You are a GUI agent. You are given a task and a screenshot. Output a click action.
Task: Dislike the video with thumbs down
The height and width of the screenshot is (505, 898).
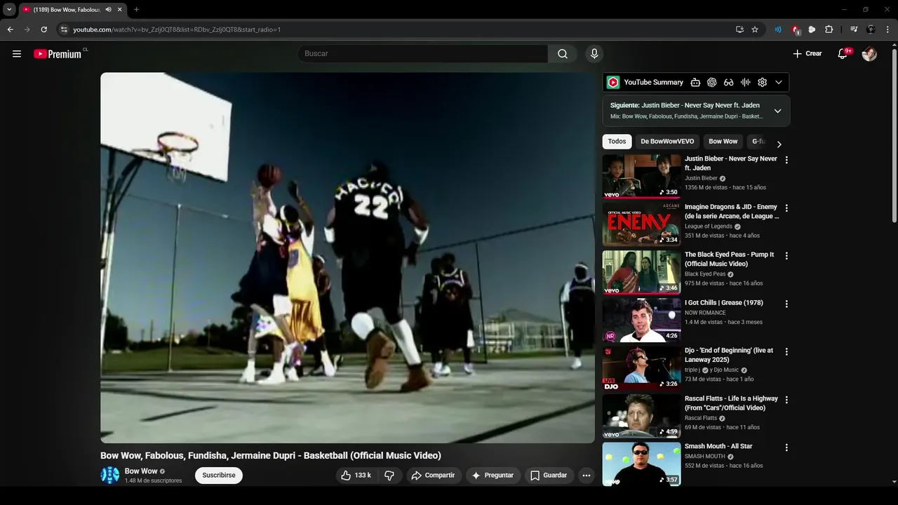[x=389, y=476]
